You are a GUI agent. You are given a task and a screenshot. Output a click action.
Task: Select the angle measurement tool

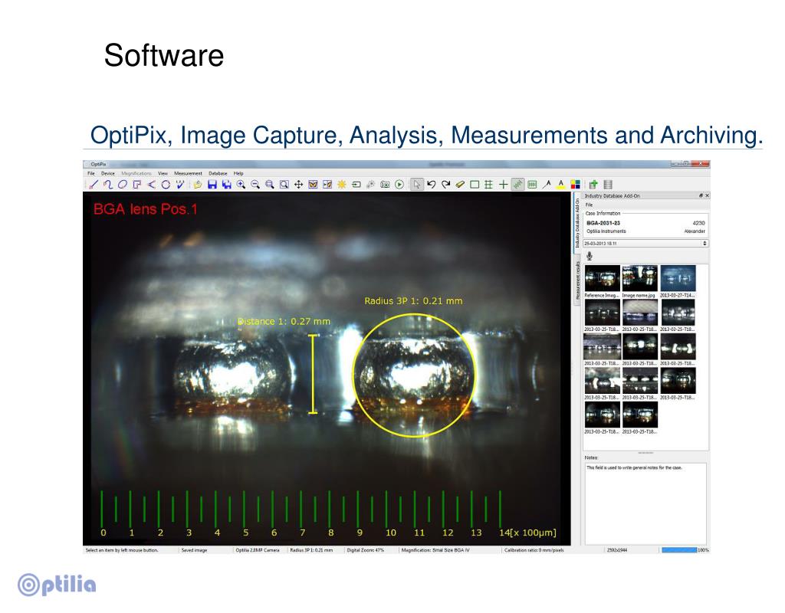(x=151, y=185)
